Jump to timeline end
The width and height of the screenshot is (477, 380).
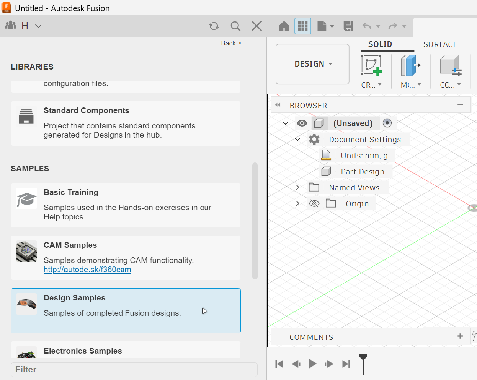coord(346,364)
